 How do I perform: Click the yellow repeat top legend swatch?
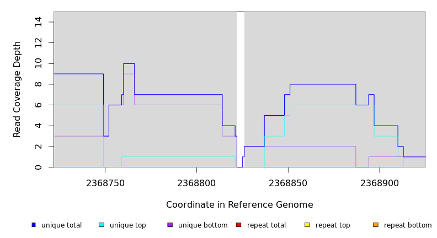307,225
